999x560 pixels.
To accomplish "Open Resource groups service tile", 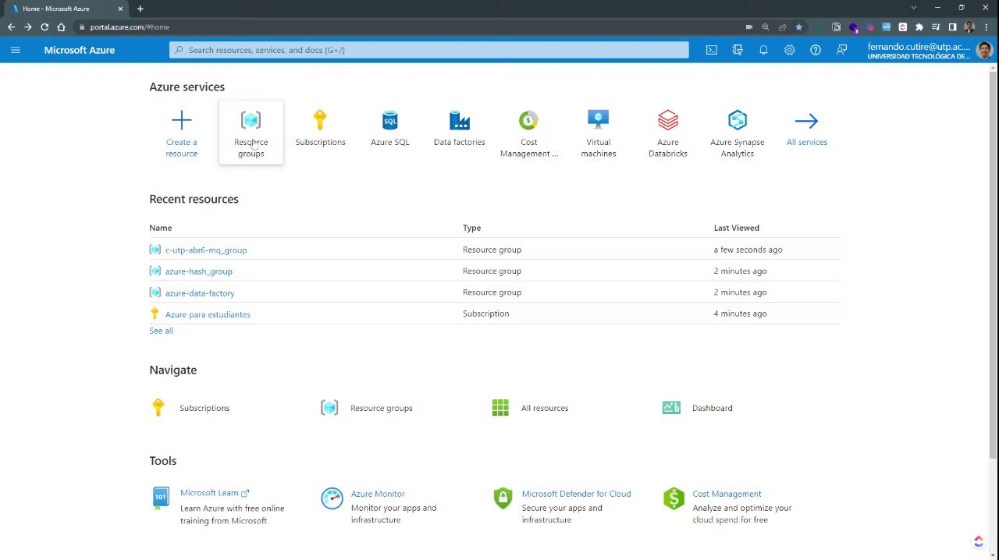I will coord(251,133).
